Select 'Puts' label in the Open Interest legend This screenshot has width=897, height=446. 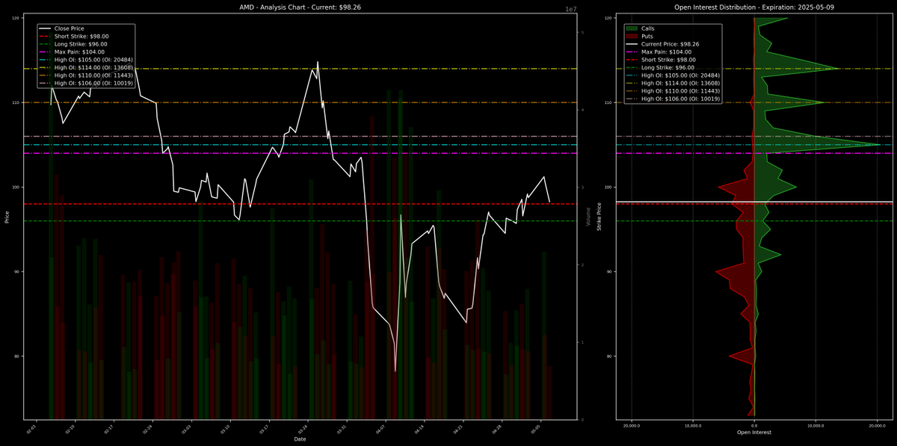coord(647,36)
